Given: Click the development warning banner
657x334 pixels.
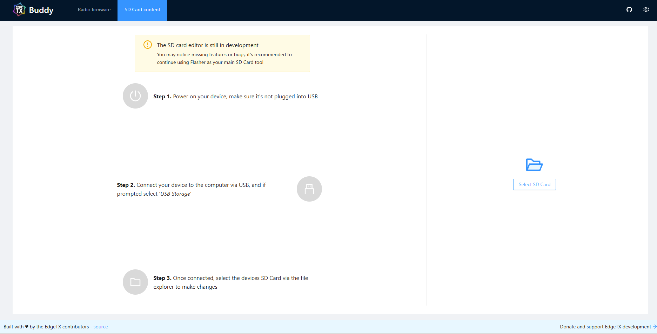Looking at the screenshot, I should click(222, 53).
